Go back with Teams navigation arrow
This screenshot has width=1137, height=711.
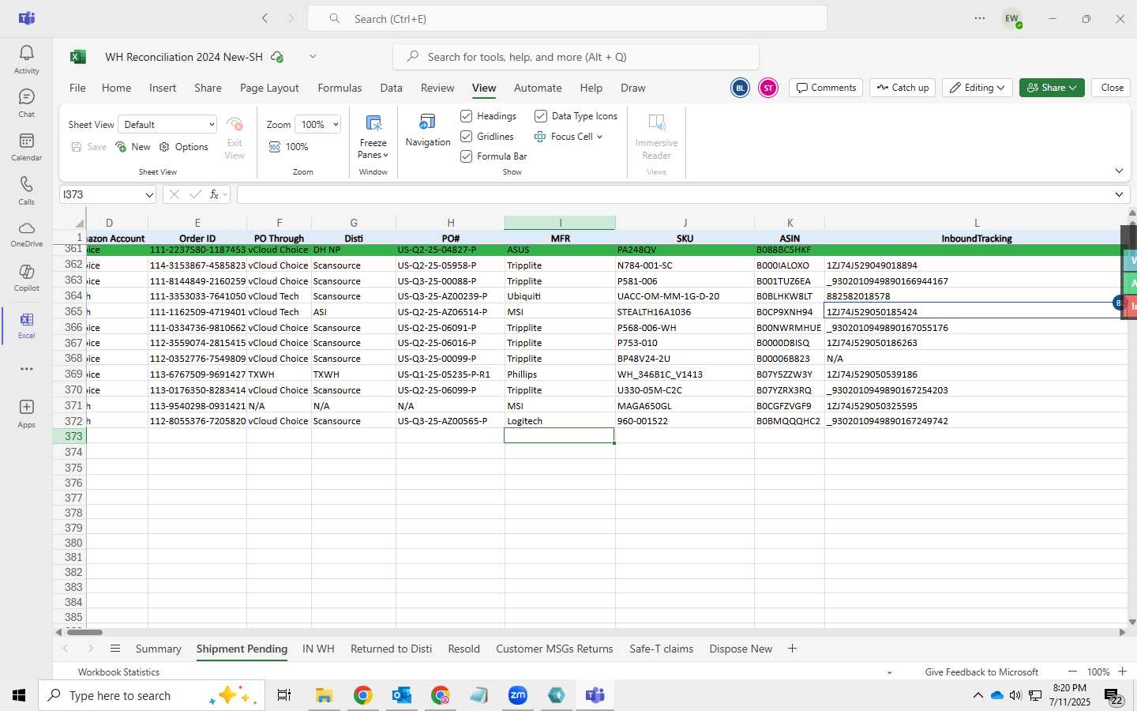tap(265, 18)
